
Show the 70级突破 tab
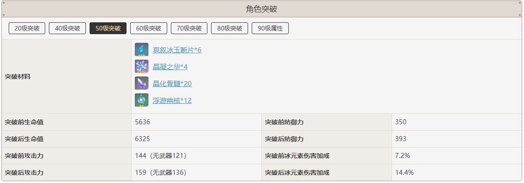point(189,28)
